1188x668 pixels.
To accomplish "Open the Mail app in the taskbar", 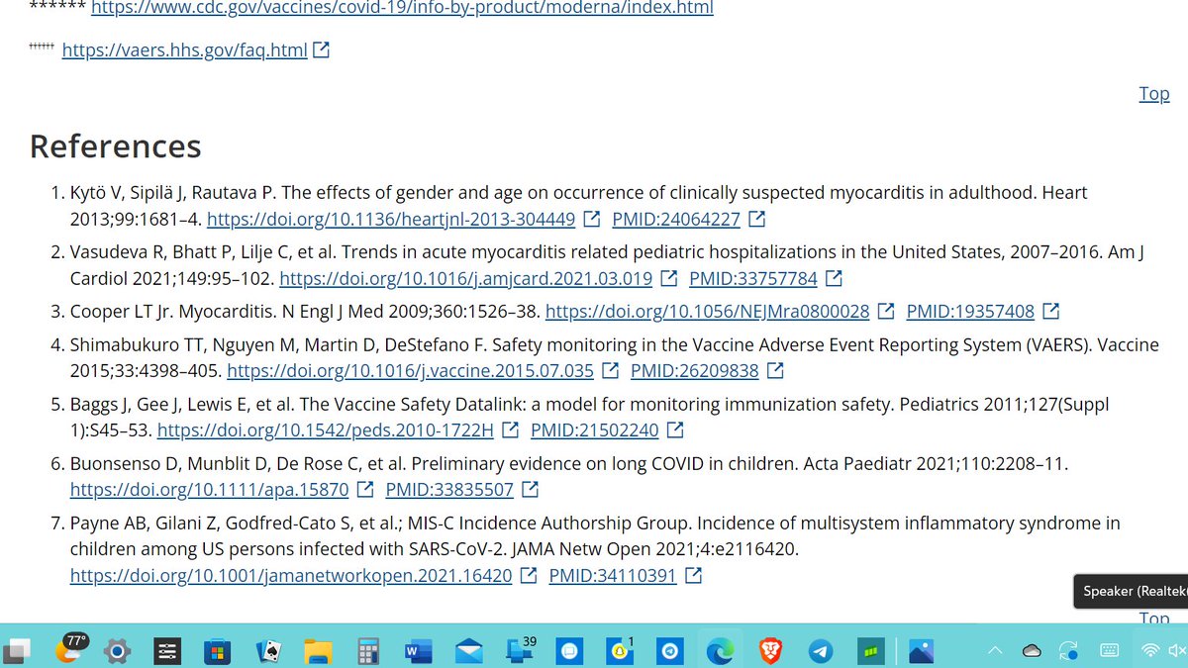I will pos(468,651).
